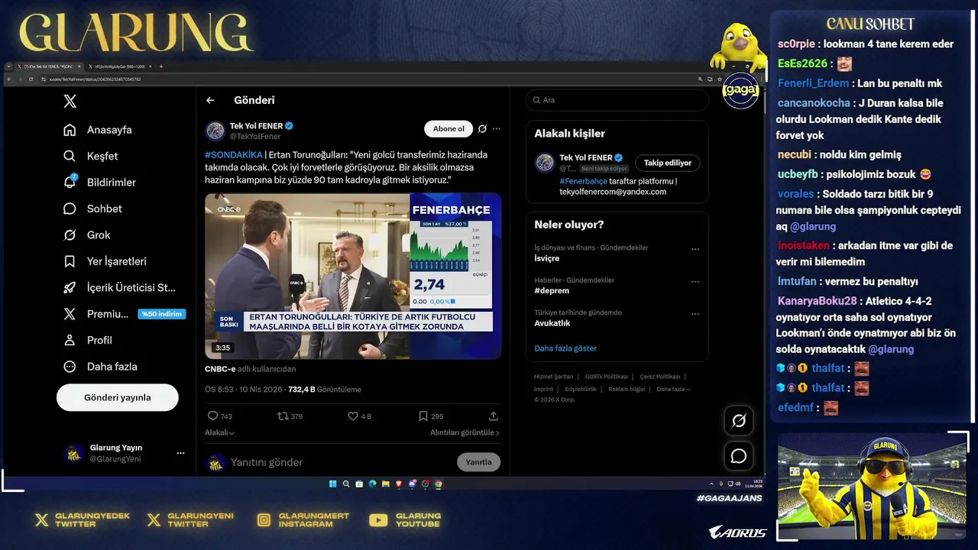The image size is (978, 550).
Task: Click the share icon on post
Action: click(x=494, y=416)
